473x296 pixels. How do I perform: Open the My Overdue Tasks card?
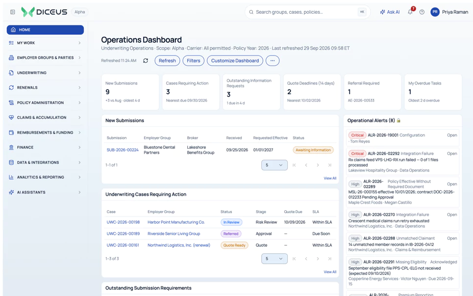433,92
